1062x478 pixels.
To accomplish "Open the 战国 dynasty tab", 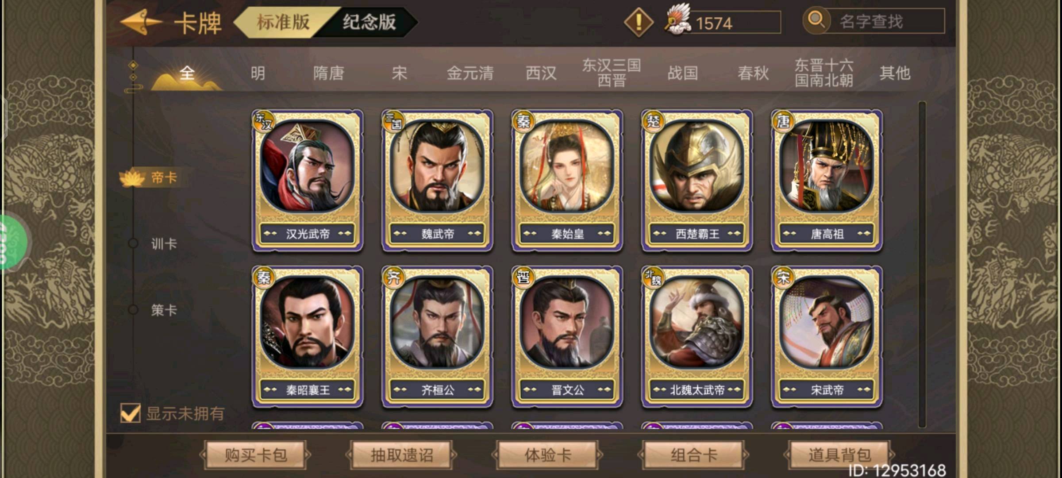I will (x=683, y=73).
